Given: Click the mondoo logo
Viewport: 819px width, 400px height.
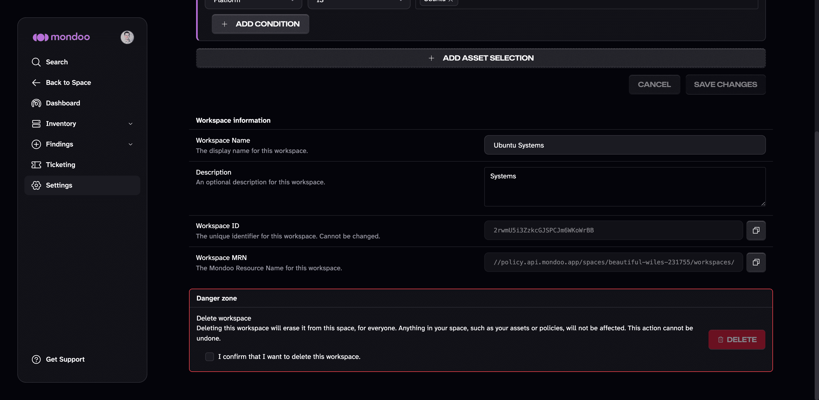Looking at the screenshot, I should [x=61, y=37].
